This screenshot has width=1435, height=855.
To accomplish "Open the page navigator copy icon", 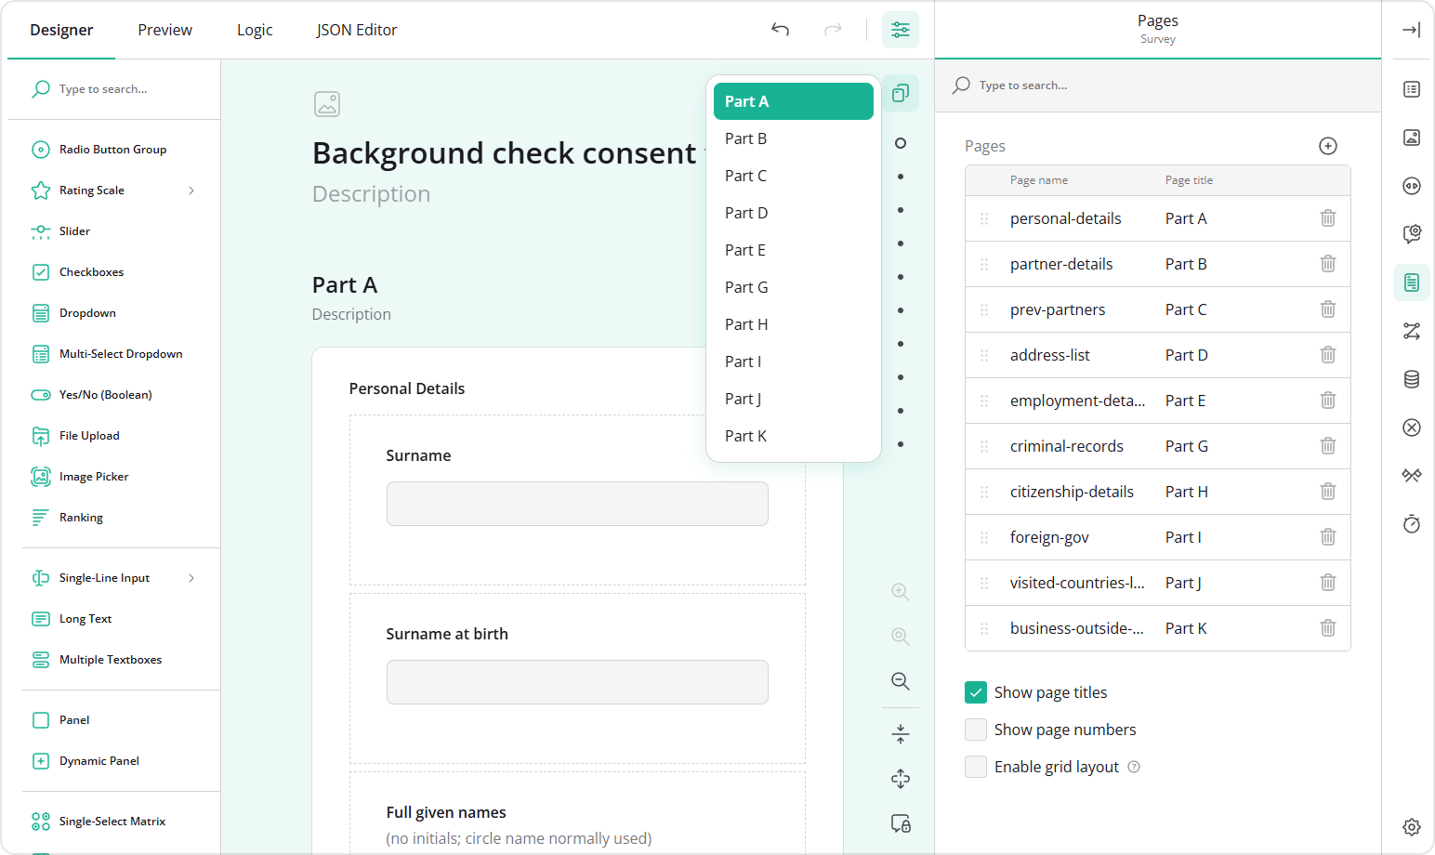I will pyautogui.click(x=901, y=93).
